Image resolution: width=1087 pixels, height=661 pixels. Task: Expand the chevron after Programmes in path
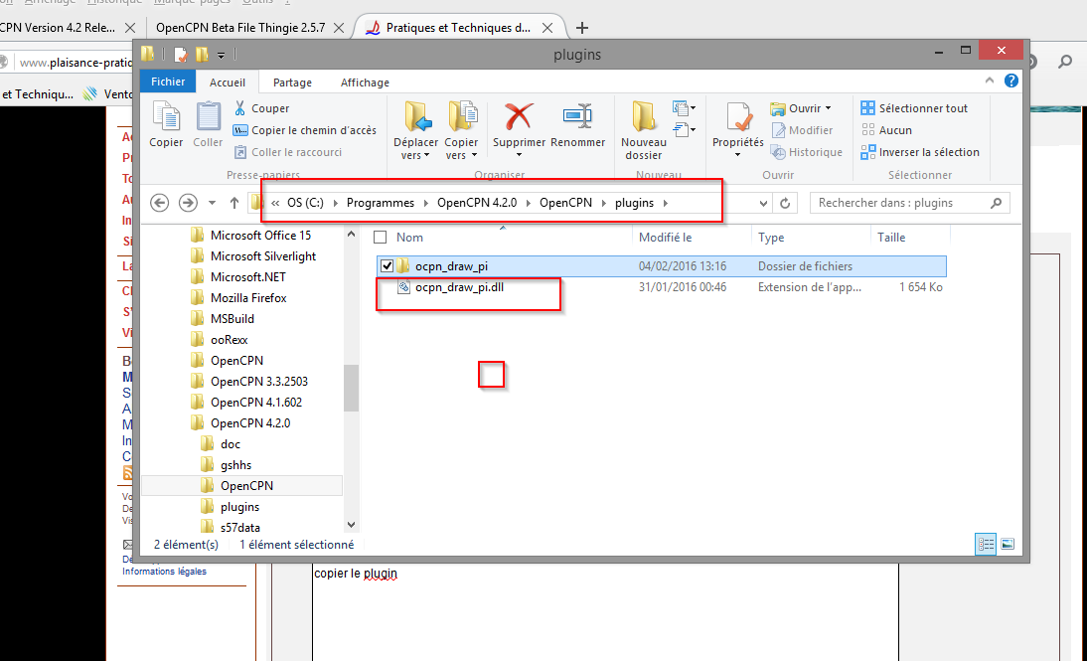425,203
